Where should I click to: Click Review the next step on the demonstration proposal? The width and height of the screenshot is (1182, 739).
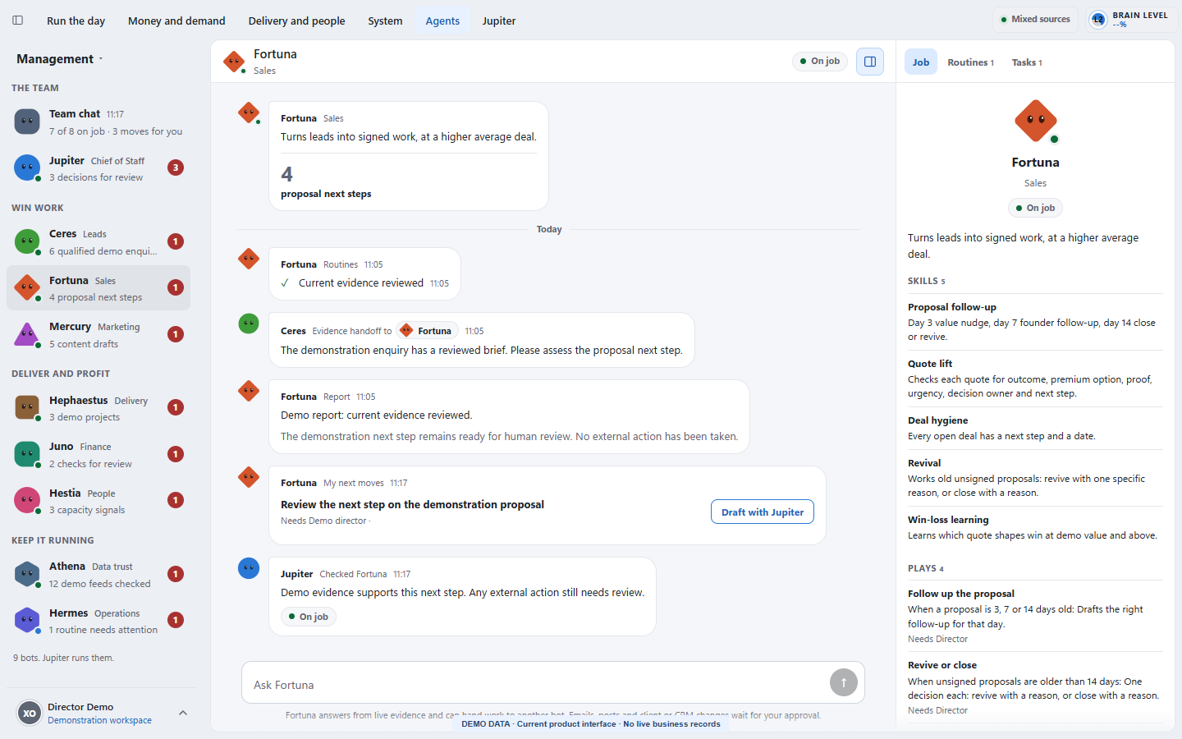click(412, 504)
